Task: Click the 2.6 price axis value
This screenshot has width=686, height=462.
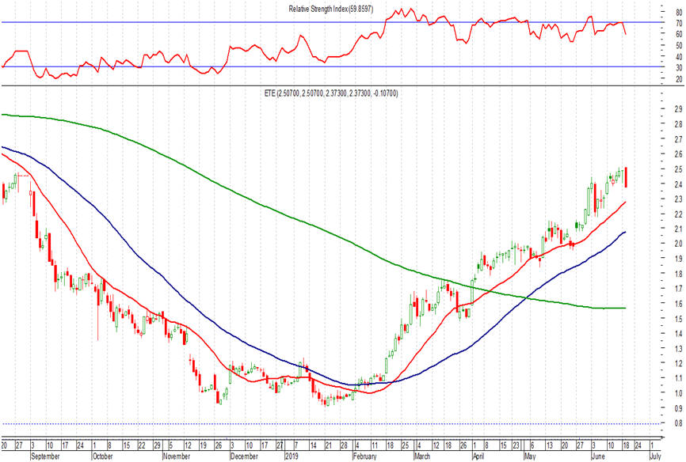Action: [x=678, y=154]
